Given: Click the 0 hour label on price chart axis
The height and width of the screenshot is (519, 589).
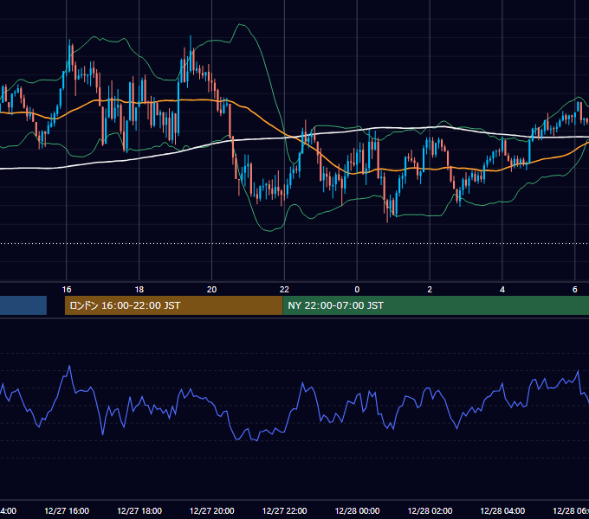Looking at the screenshot, I should pos(357,290).
